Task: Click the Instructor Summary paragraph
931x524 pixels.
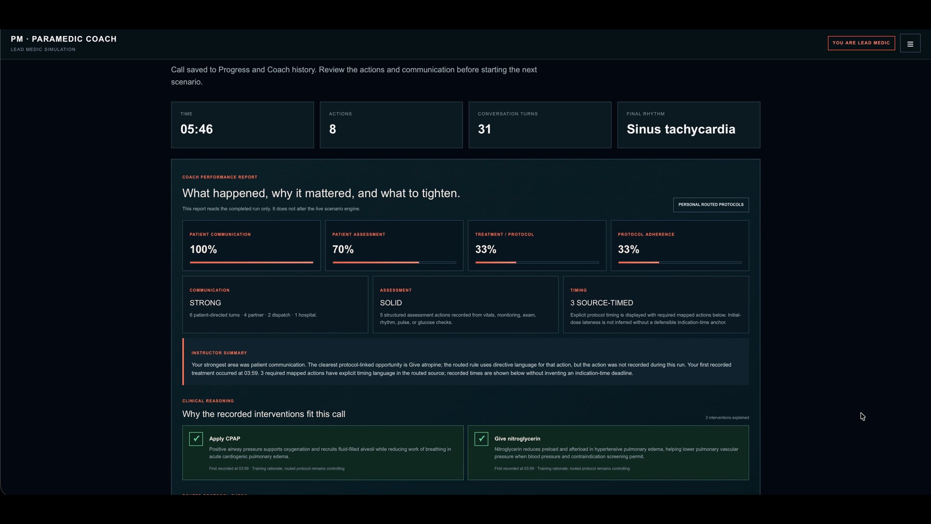Action: 461,369
